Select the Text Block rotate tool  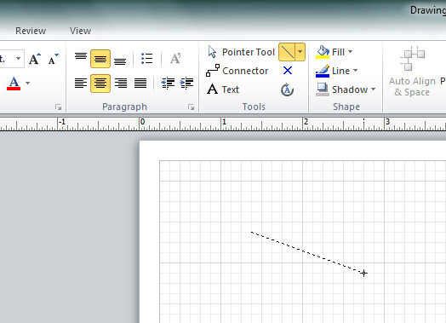(288, 89)
